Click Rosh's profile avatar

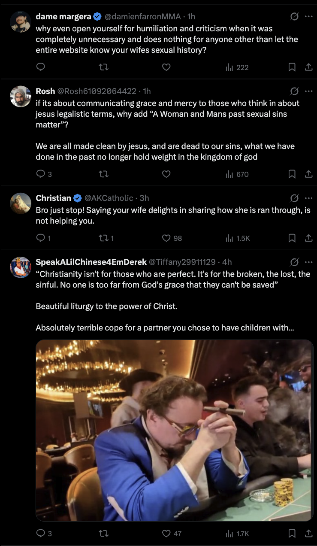[x=21, y=97]
